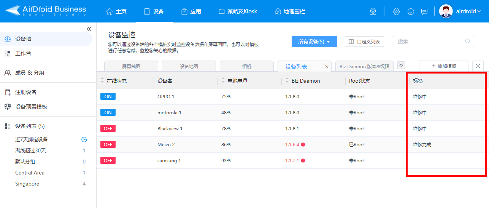Click the download icon in top bar
The width and height of the screenshot is (489, 208).
click(x=411, y=11)
